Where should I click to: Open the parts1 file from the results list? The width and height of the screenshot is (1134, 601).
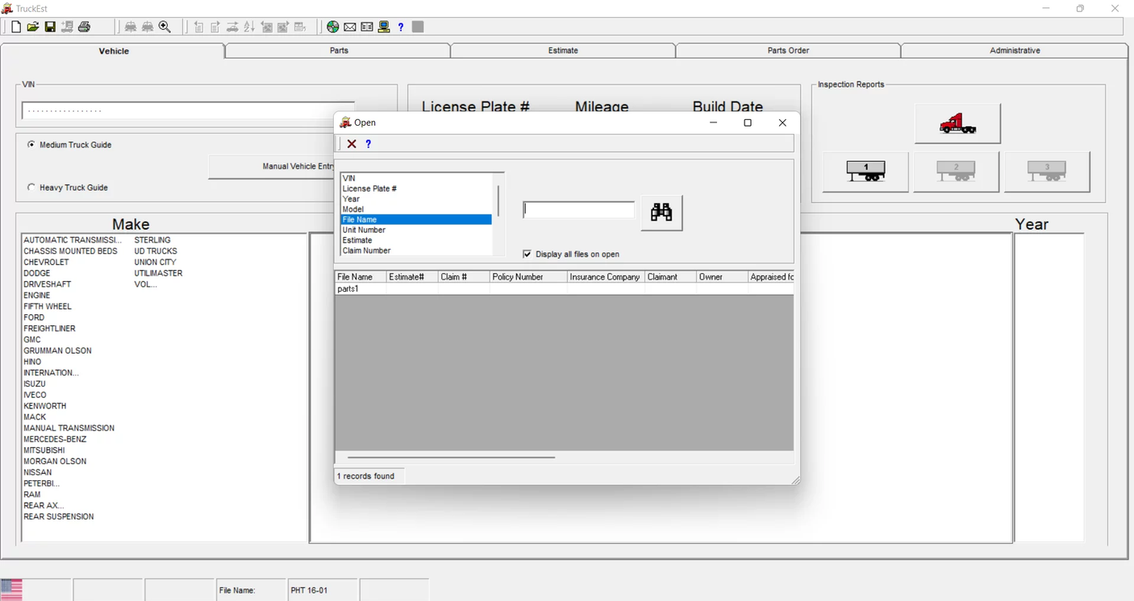pyautogui.click(x=349, y=288)
